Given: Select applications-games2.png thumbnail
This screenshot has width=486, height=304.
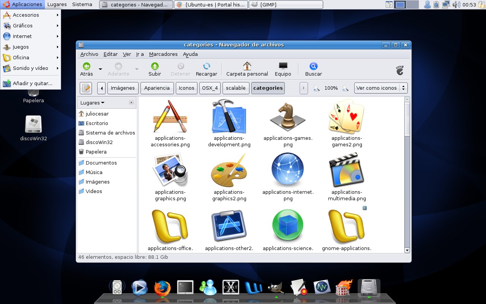Looking at the screenshot, I should click(347, 116).
